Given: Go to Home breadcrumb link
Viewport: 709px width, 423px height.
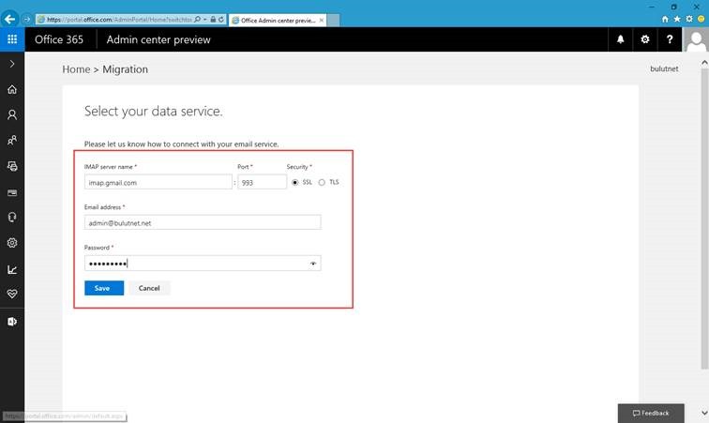Looking at the screenshot, I should [76, 69].
